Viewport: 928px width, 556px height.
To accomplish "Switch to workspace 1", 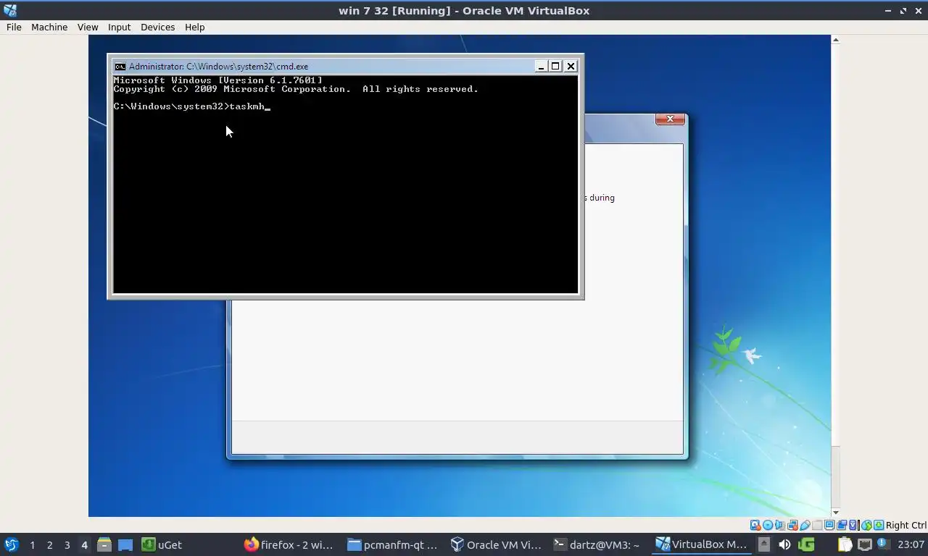I will point(32,544).
